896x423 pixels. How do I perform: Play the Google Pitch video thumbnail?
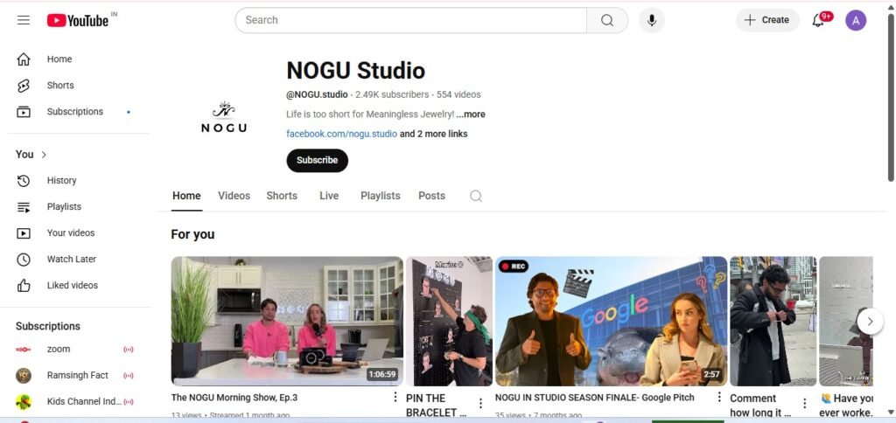[611, 321]
